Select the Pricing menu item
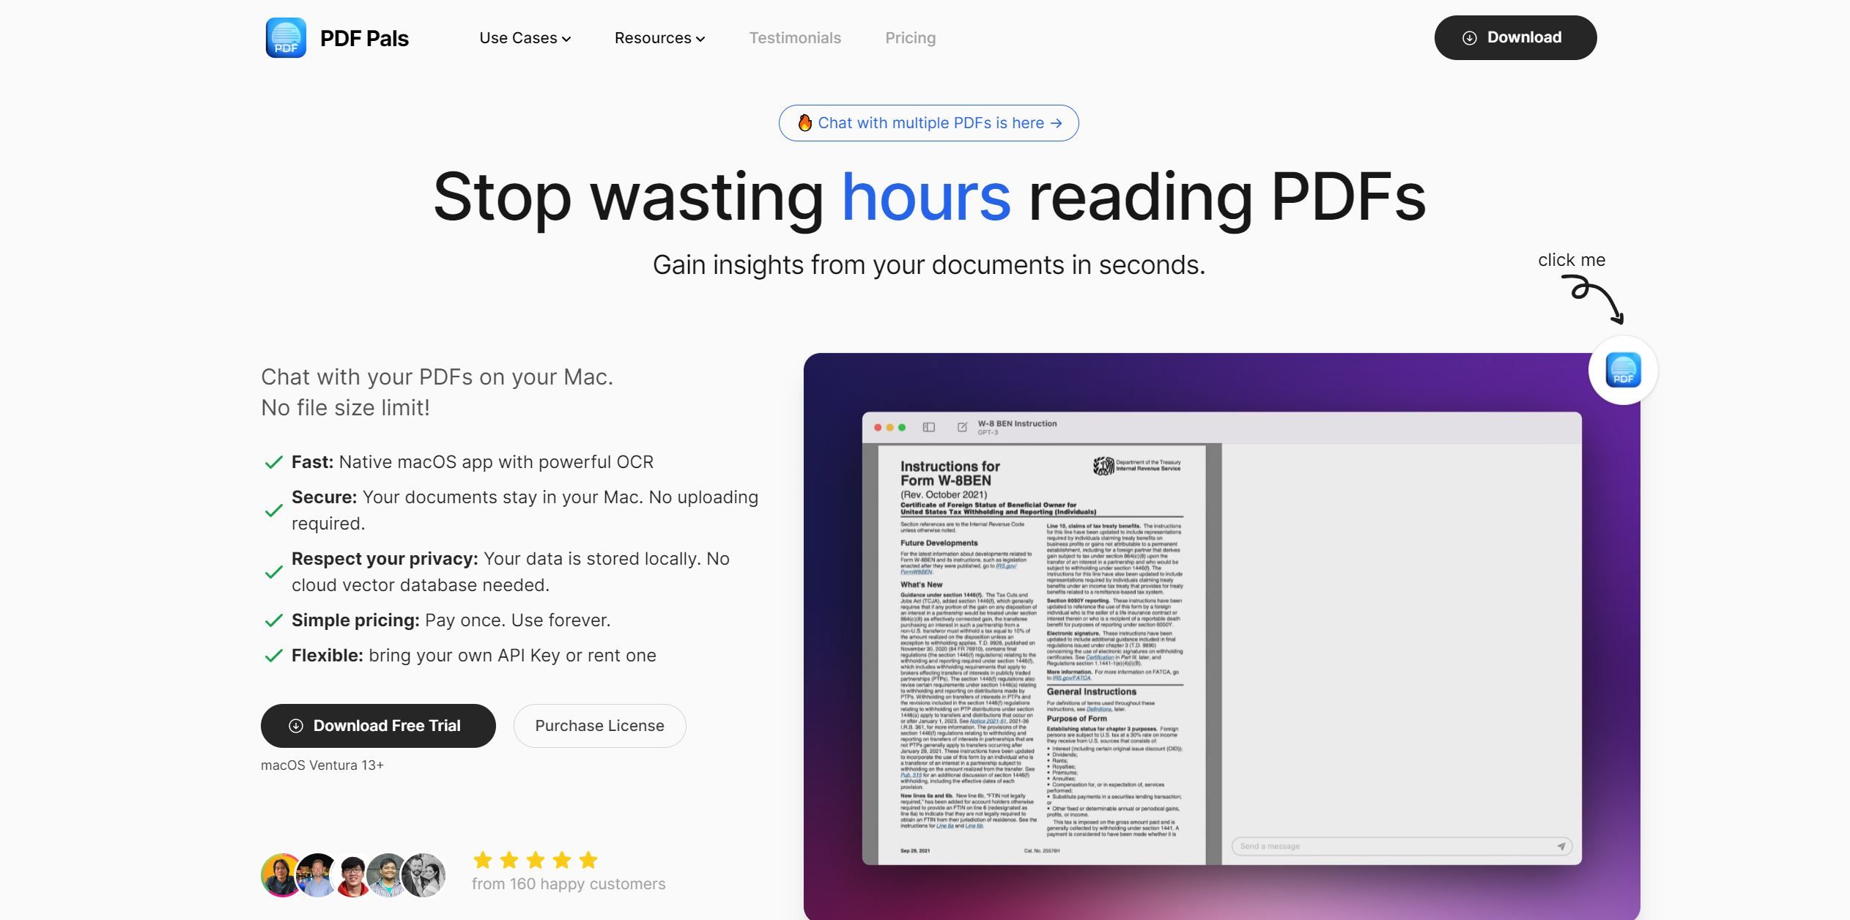This screenshot has height=920, width=1850. click(911, 38)
